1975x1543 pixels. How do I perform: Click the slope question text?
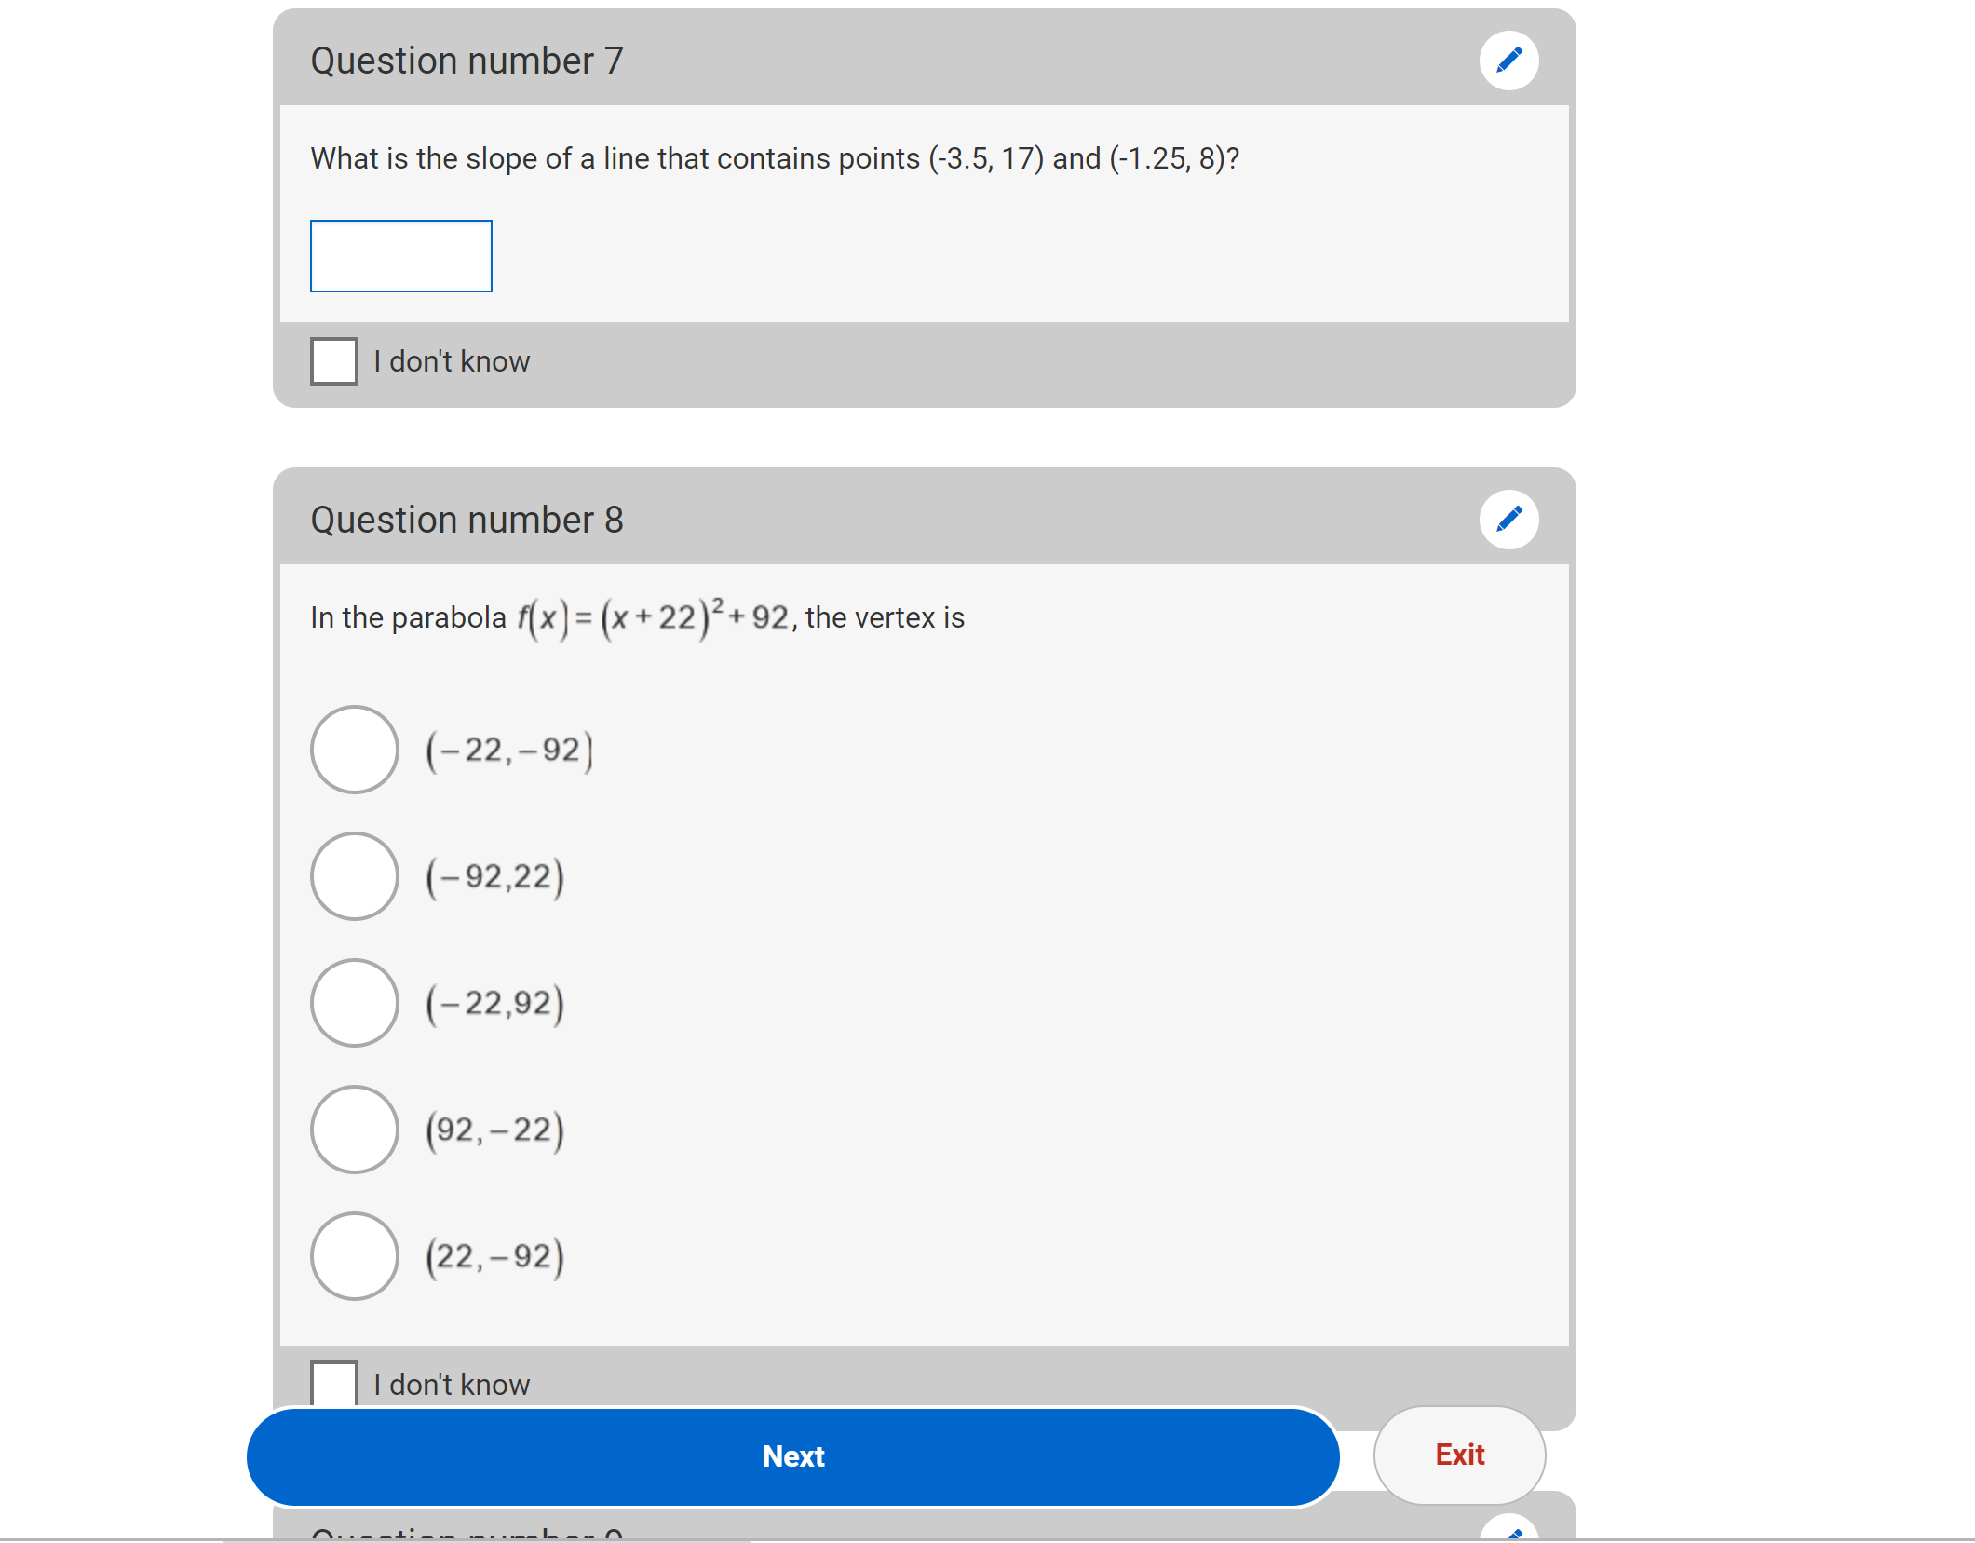[x=775, y=159]
